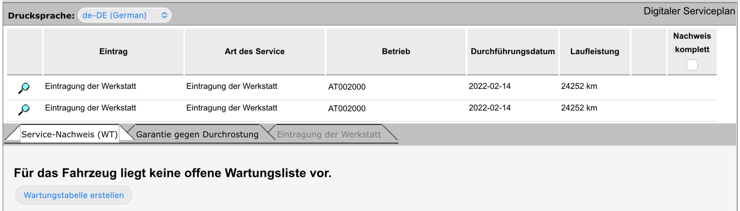Select the greyed Eintragung der Werkstatt tab
Screen dimensions: 740x211
329,134
